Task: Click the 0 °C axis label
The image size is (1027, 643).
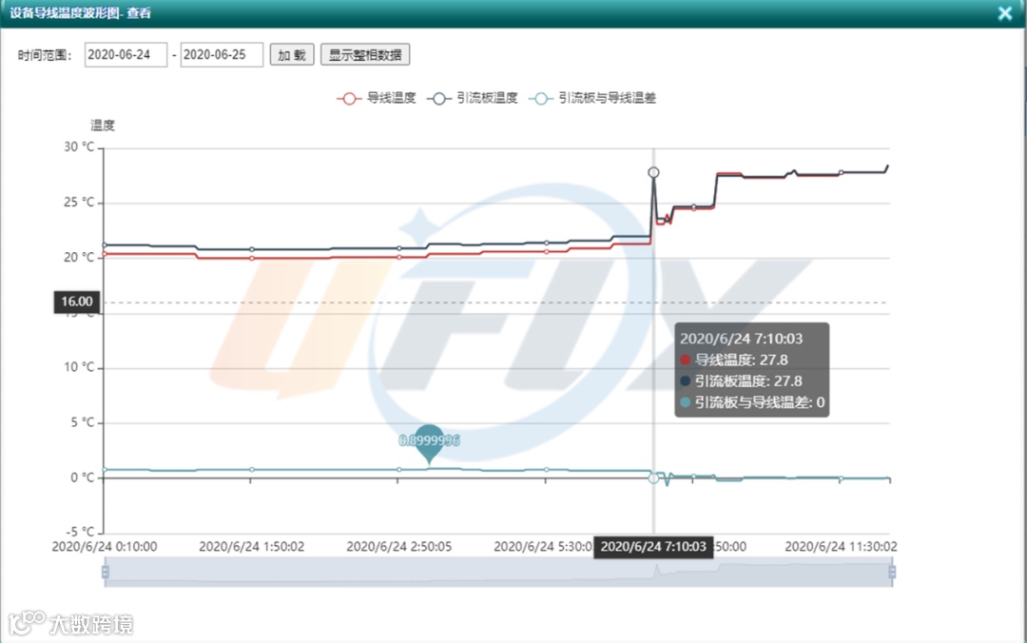Action: coord(83,477)
